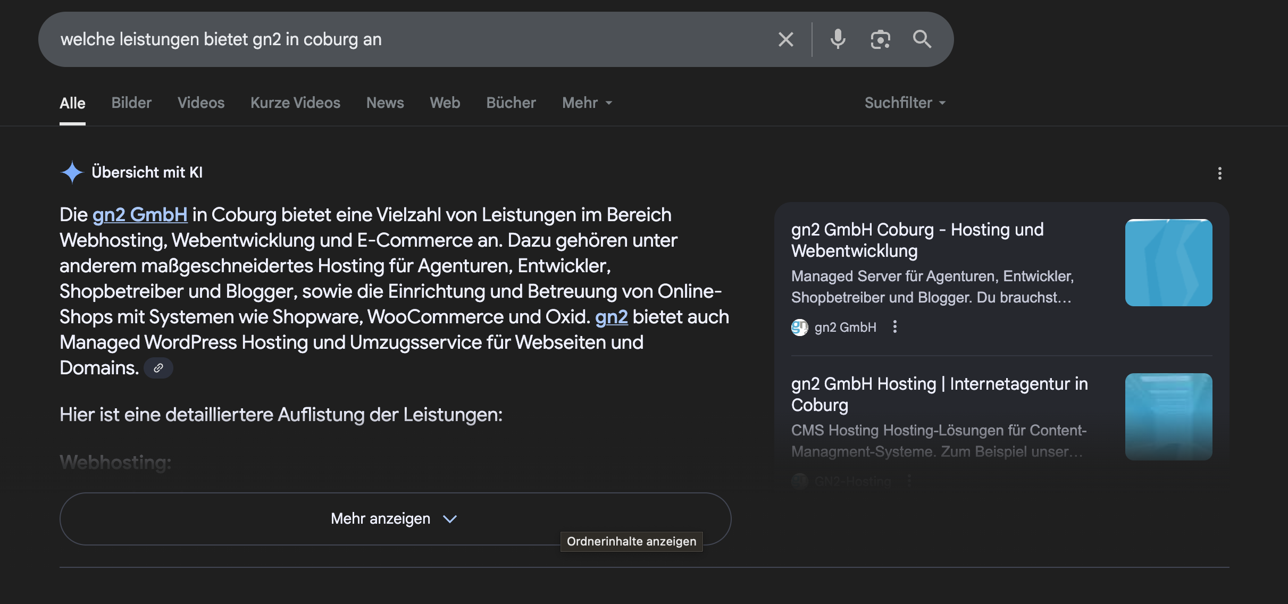This screenshot has width=1288, height=604.
Task: Click the 'Übersicht mit KI' heading
Action: point(147,172)
